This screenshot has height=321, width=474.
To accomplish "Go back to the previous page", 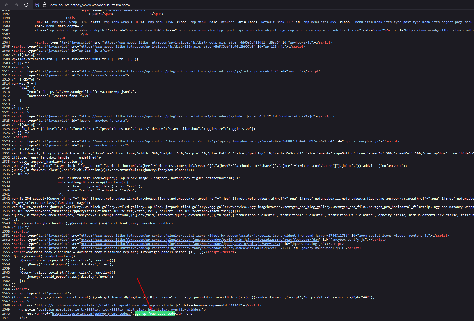I will (x=7, y=5).
